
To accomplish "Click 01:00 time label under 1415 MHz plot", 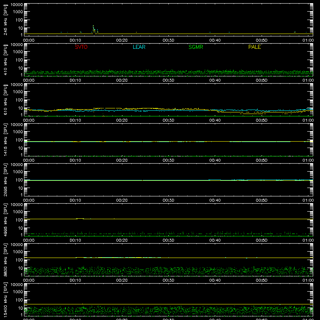I will (308, 160).
